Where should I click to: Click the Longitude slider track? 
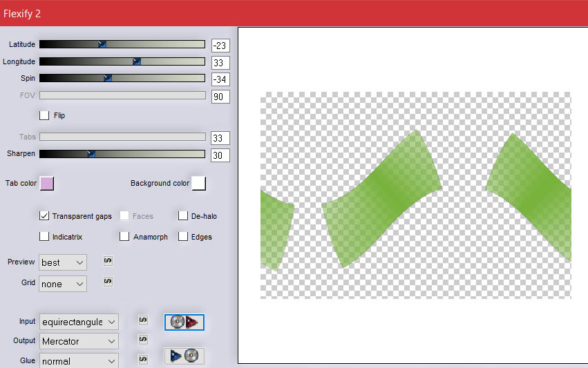(x=122, y=61)
